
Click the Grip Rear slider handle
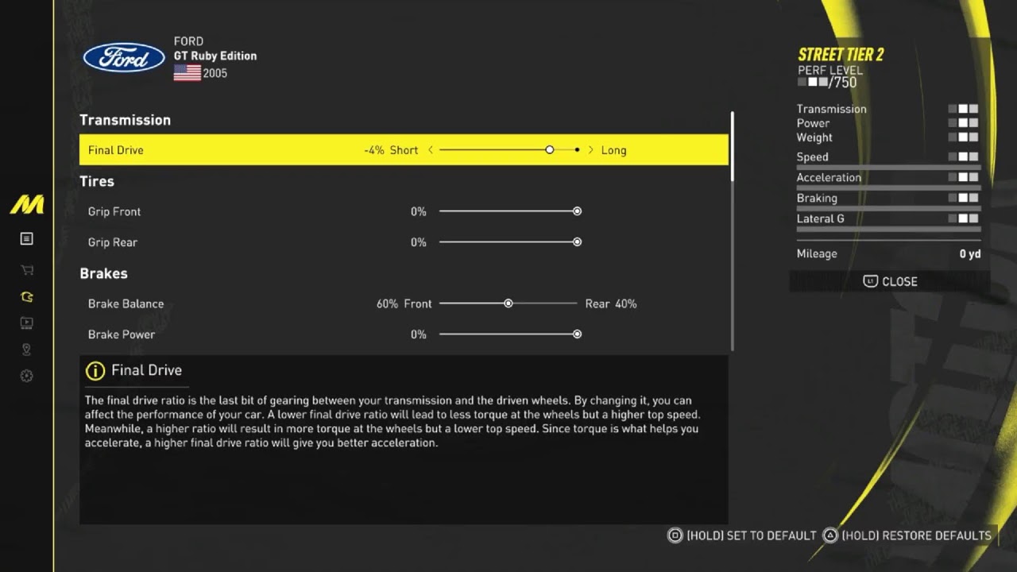pyautogui.click(x=577, y=242)
